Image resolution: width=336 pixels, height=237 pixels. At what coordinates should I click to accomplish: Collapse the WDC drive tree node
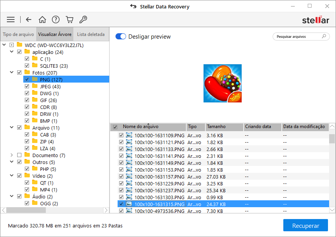(x=4, y=45)
